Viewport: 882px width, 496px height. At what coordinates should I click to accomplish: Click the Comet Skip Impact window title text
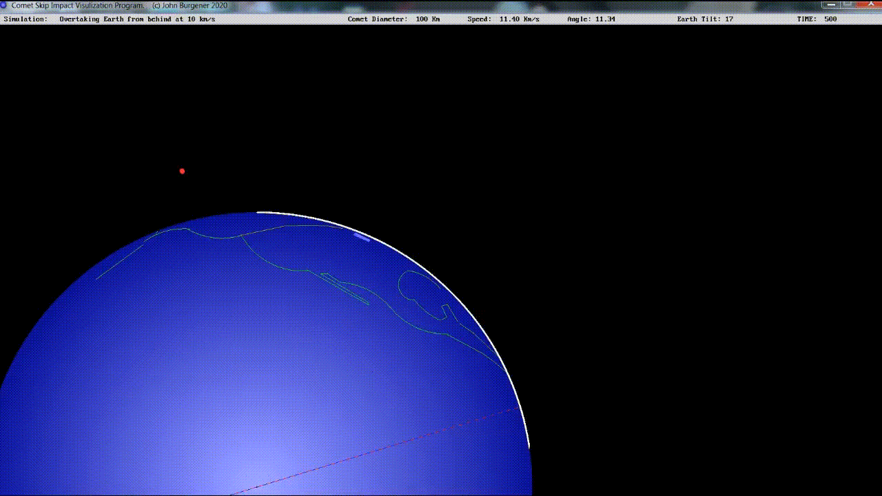coord(77,5)
